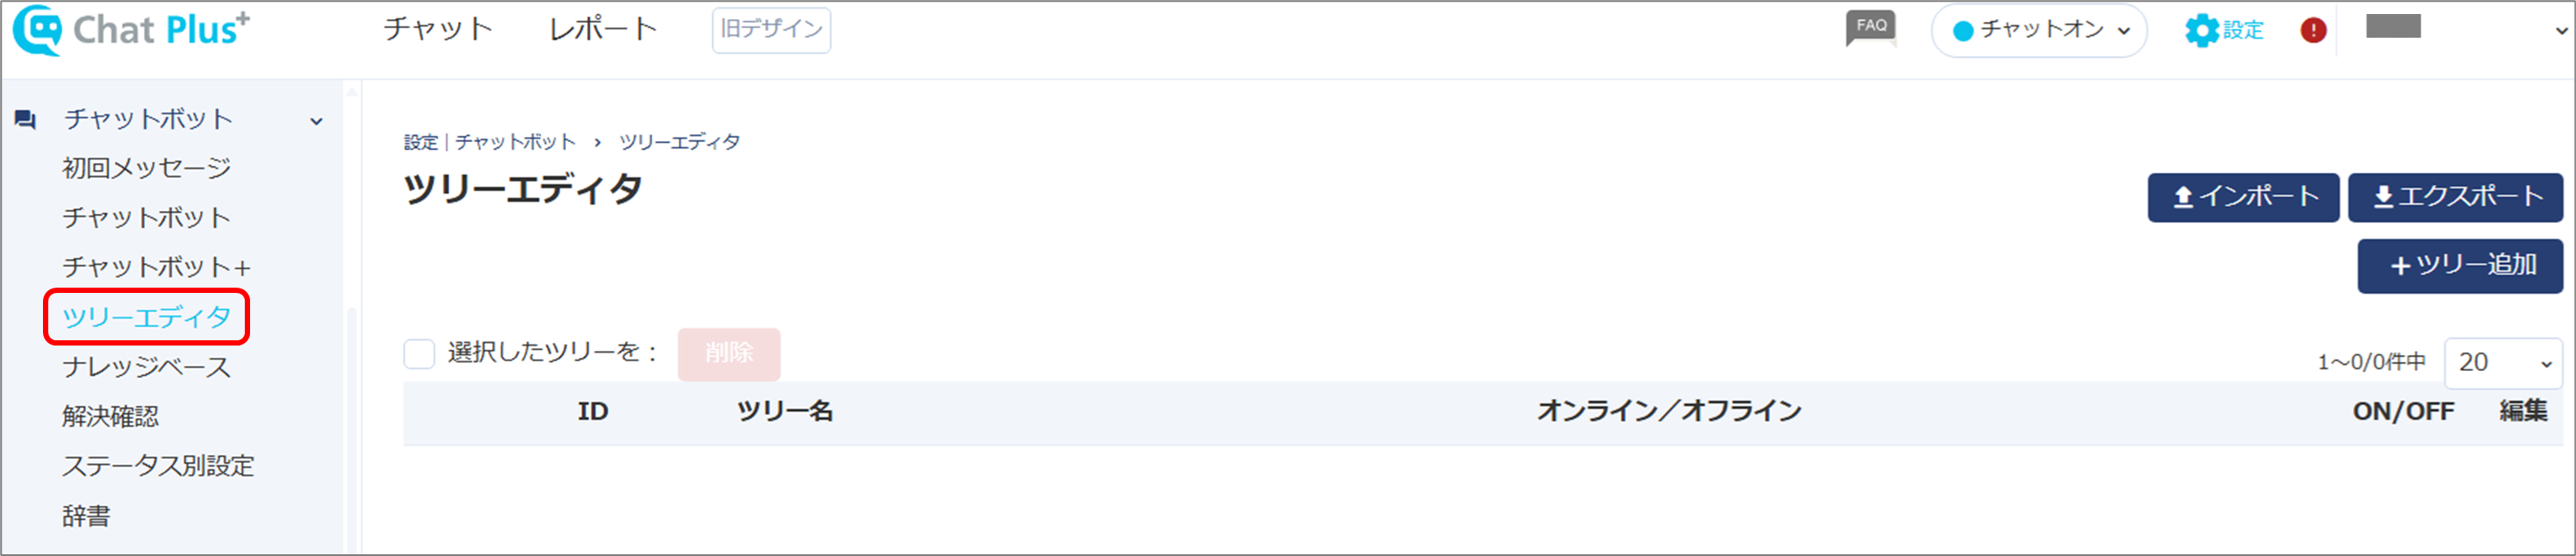The height and width of the screenshot is (556, 2576).
Task: Select ツリーエディタ in the sidebar
Action: (x=146, y=318)
